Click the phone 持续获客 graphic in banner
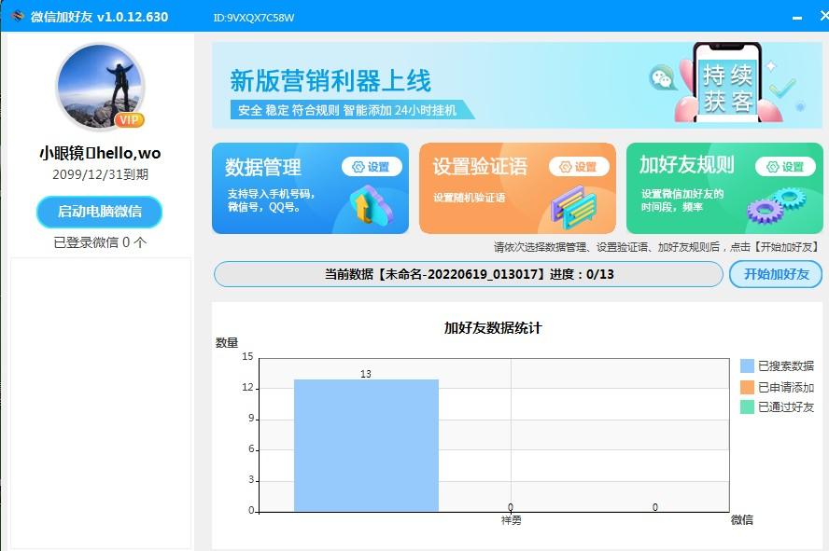Screen dimensions: 829x551 [x=727, y=83]
